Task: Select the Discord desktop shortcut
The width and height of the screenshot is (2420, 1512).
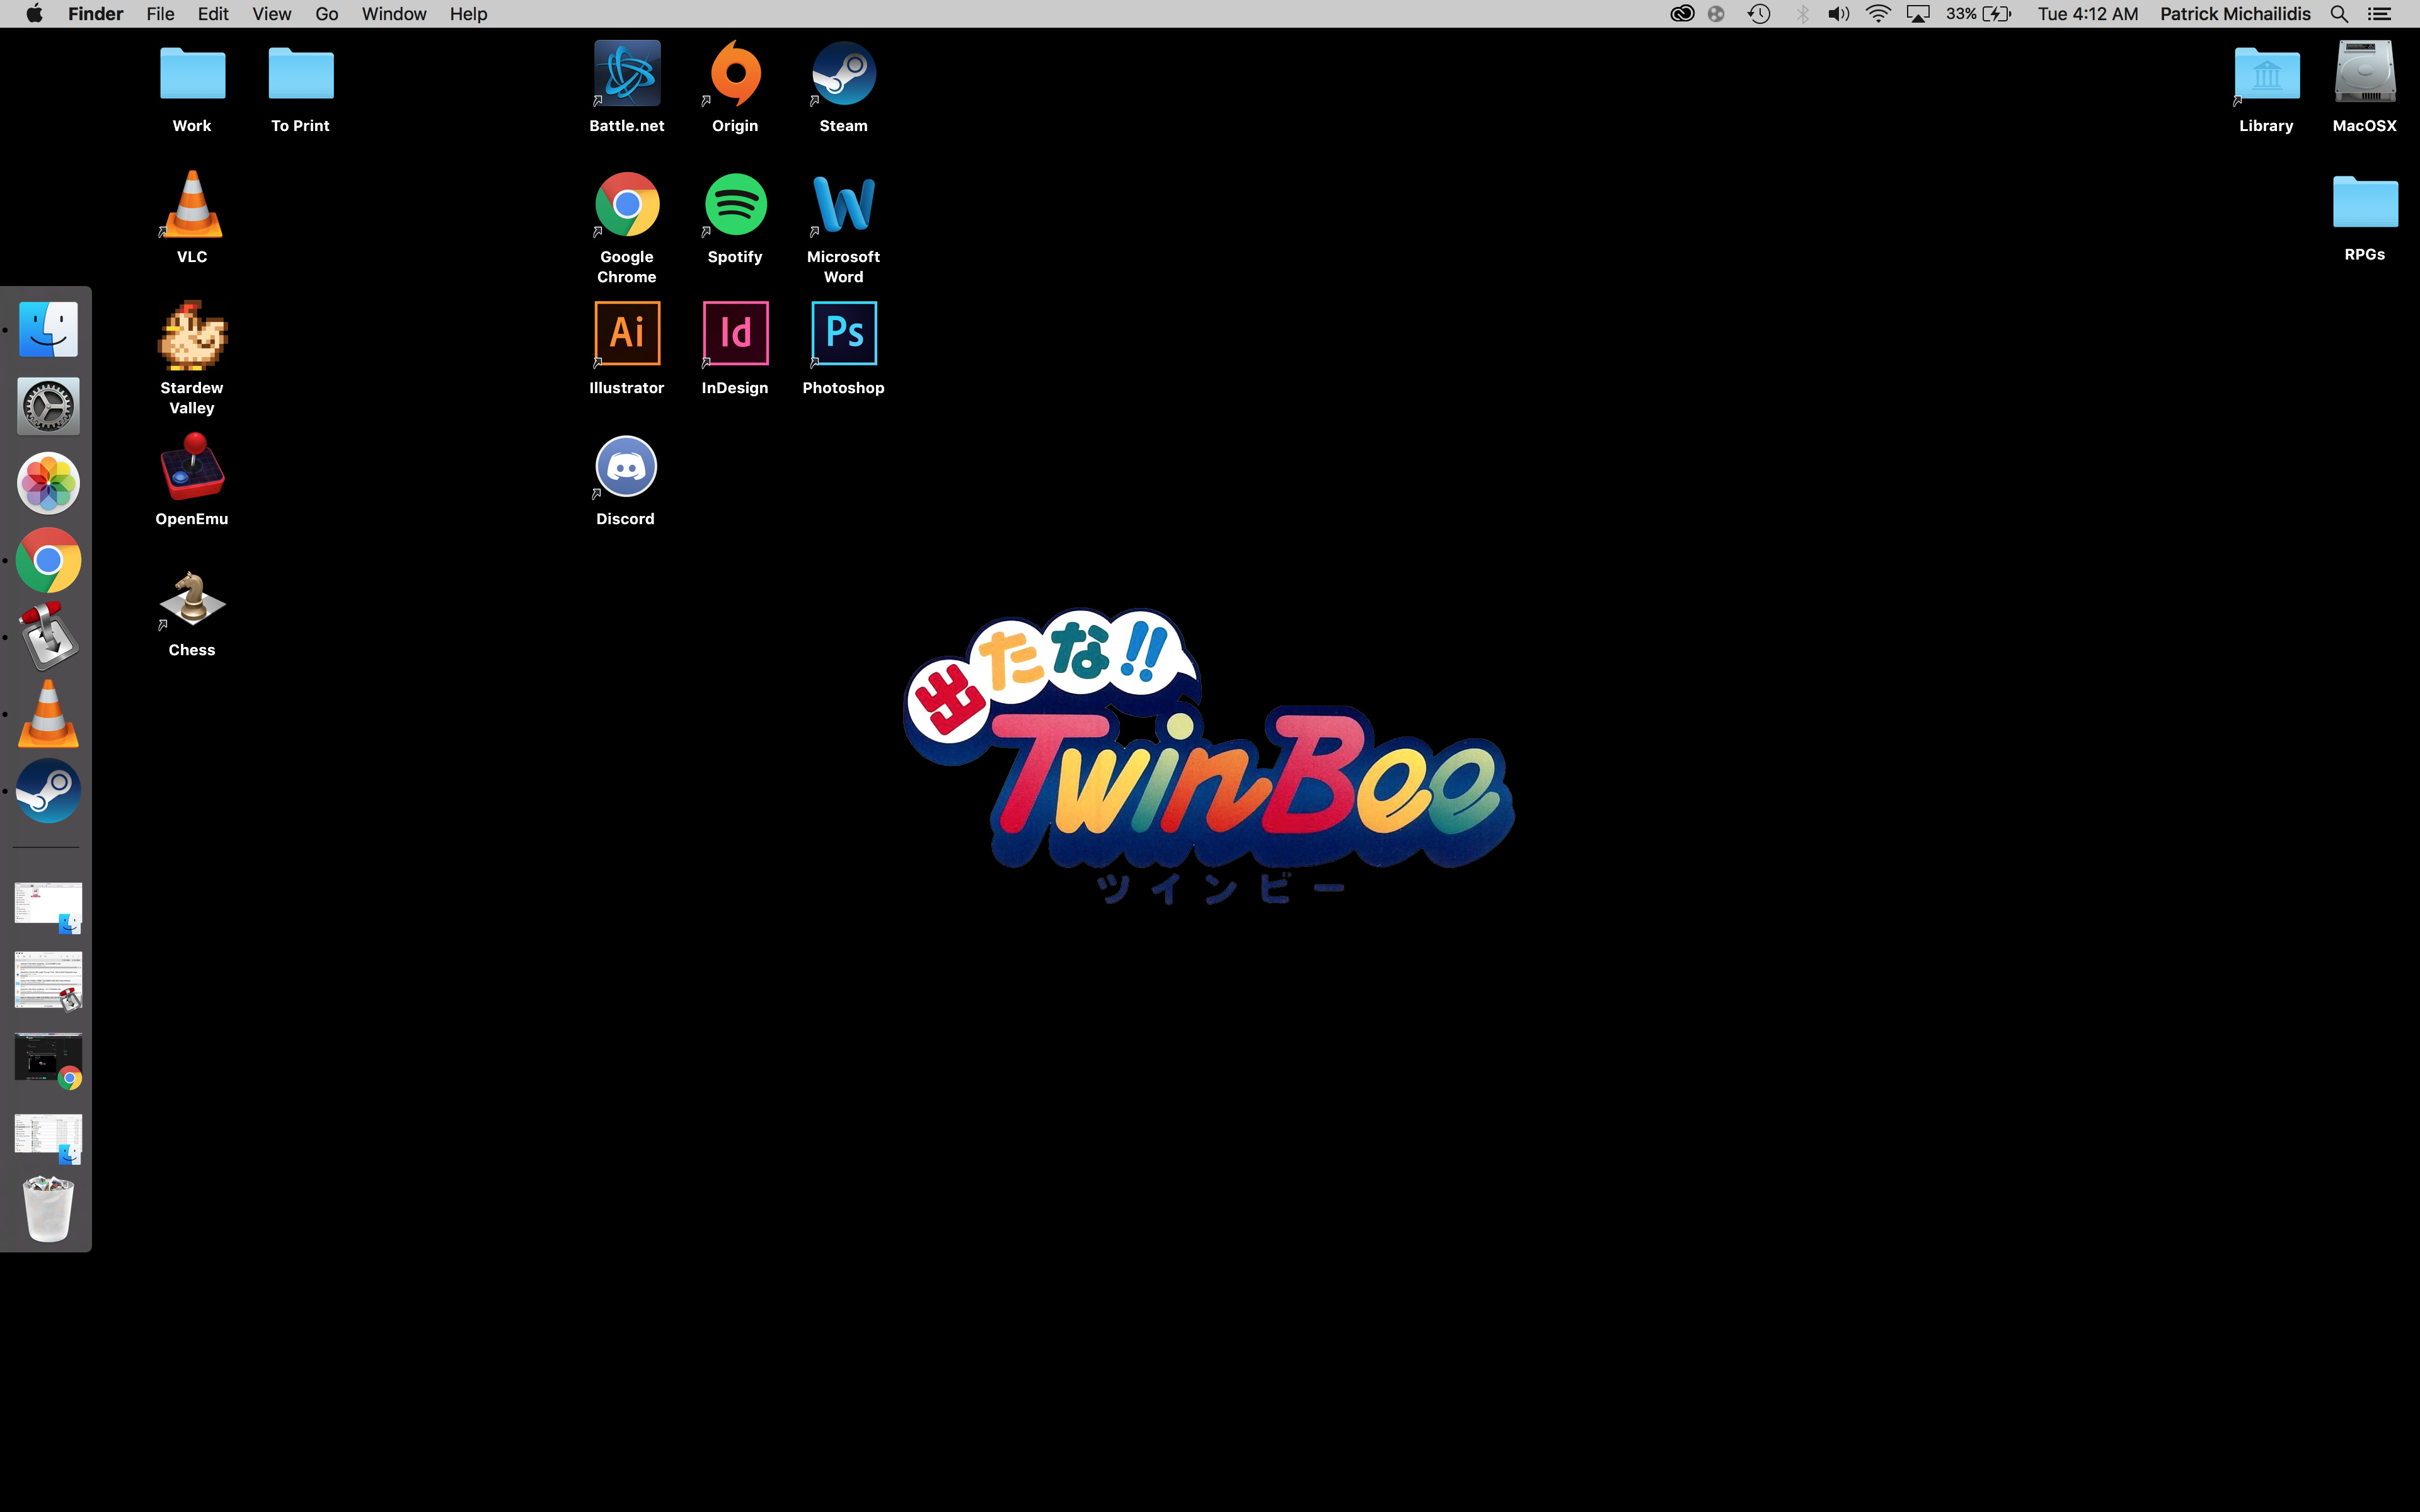Action: 626,467
